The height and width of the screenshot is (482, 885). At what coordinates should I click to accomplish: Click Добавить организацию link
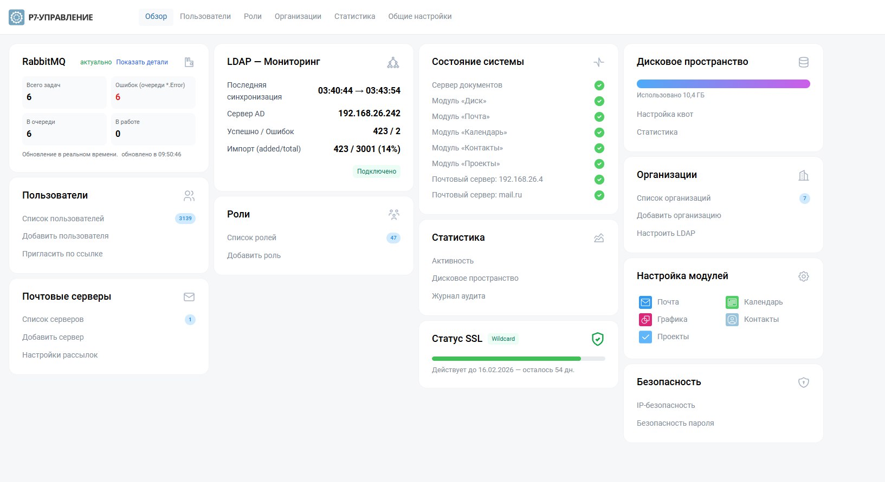[x=679, y=215]
